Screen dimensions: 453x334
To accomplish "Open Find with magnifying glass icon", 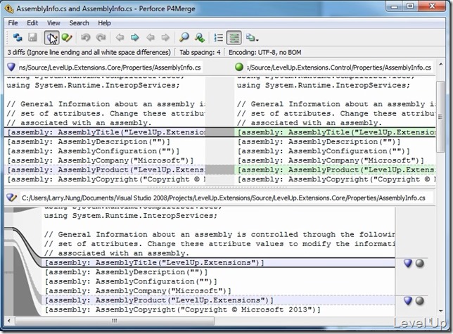I will pos(184,37).
